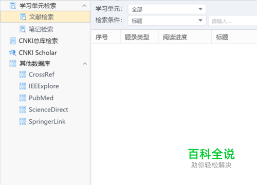The image size is (257, 185).
Task: Click the 文献检索 document search icon
Action: pos(23,17)
